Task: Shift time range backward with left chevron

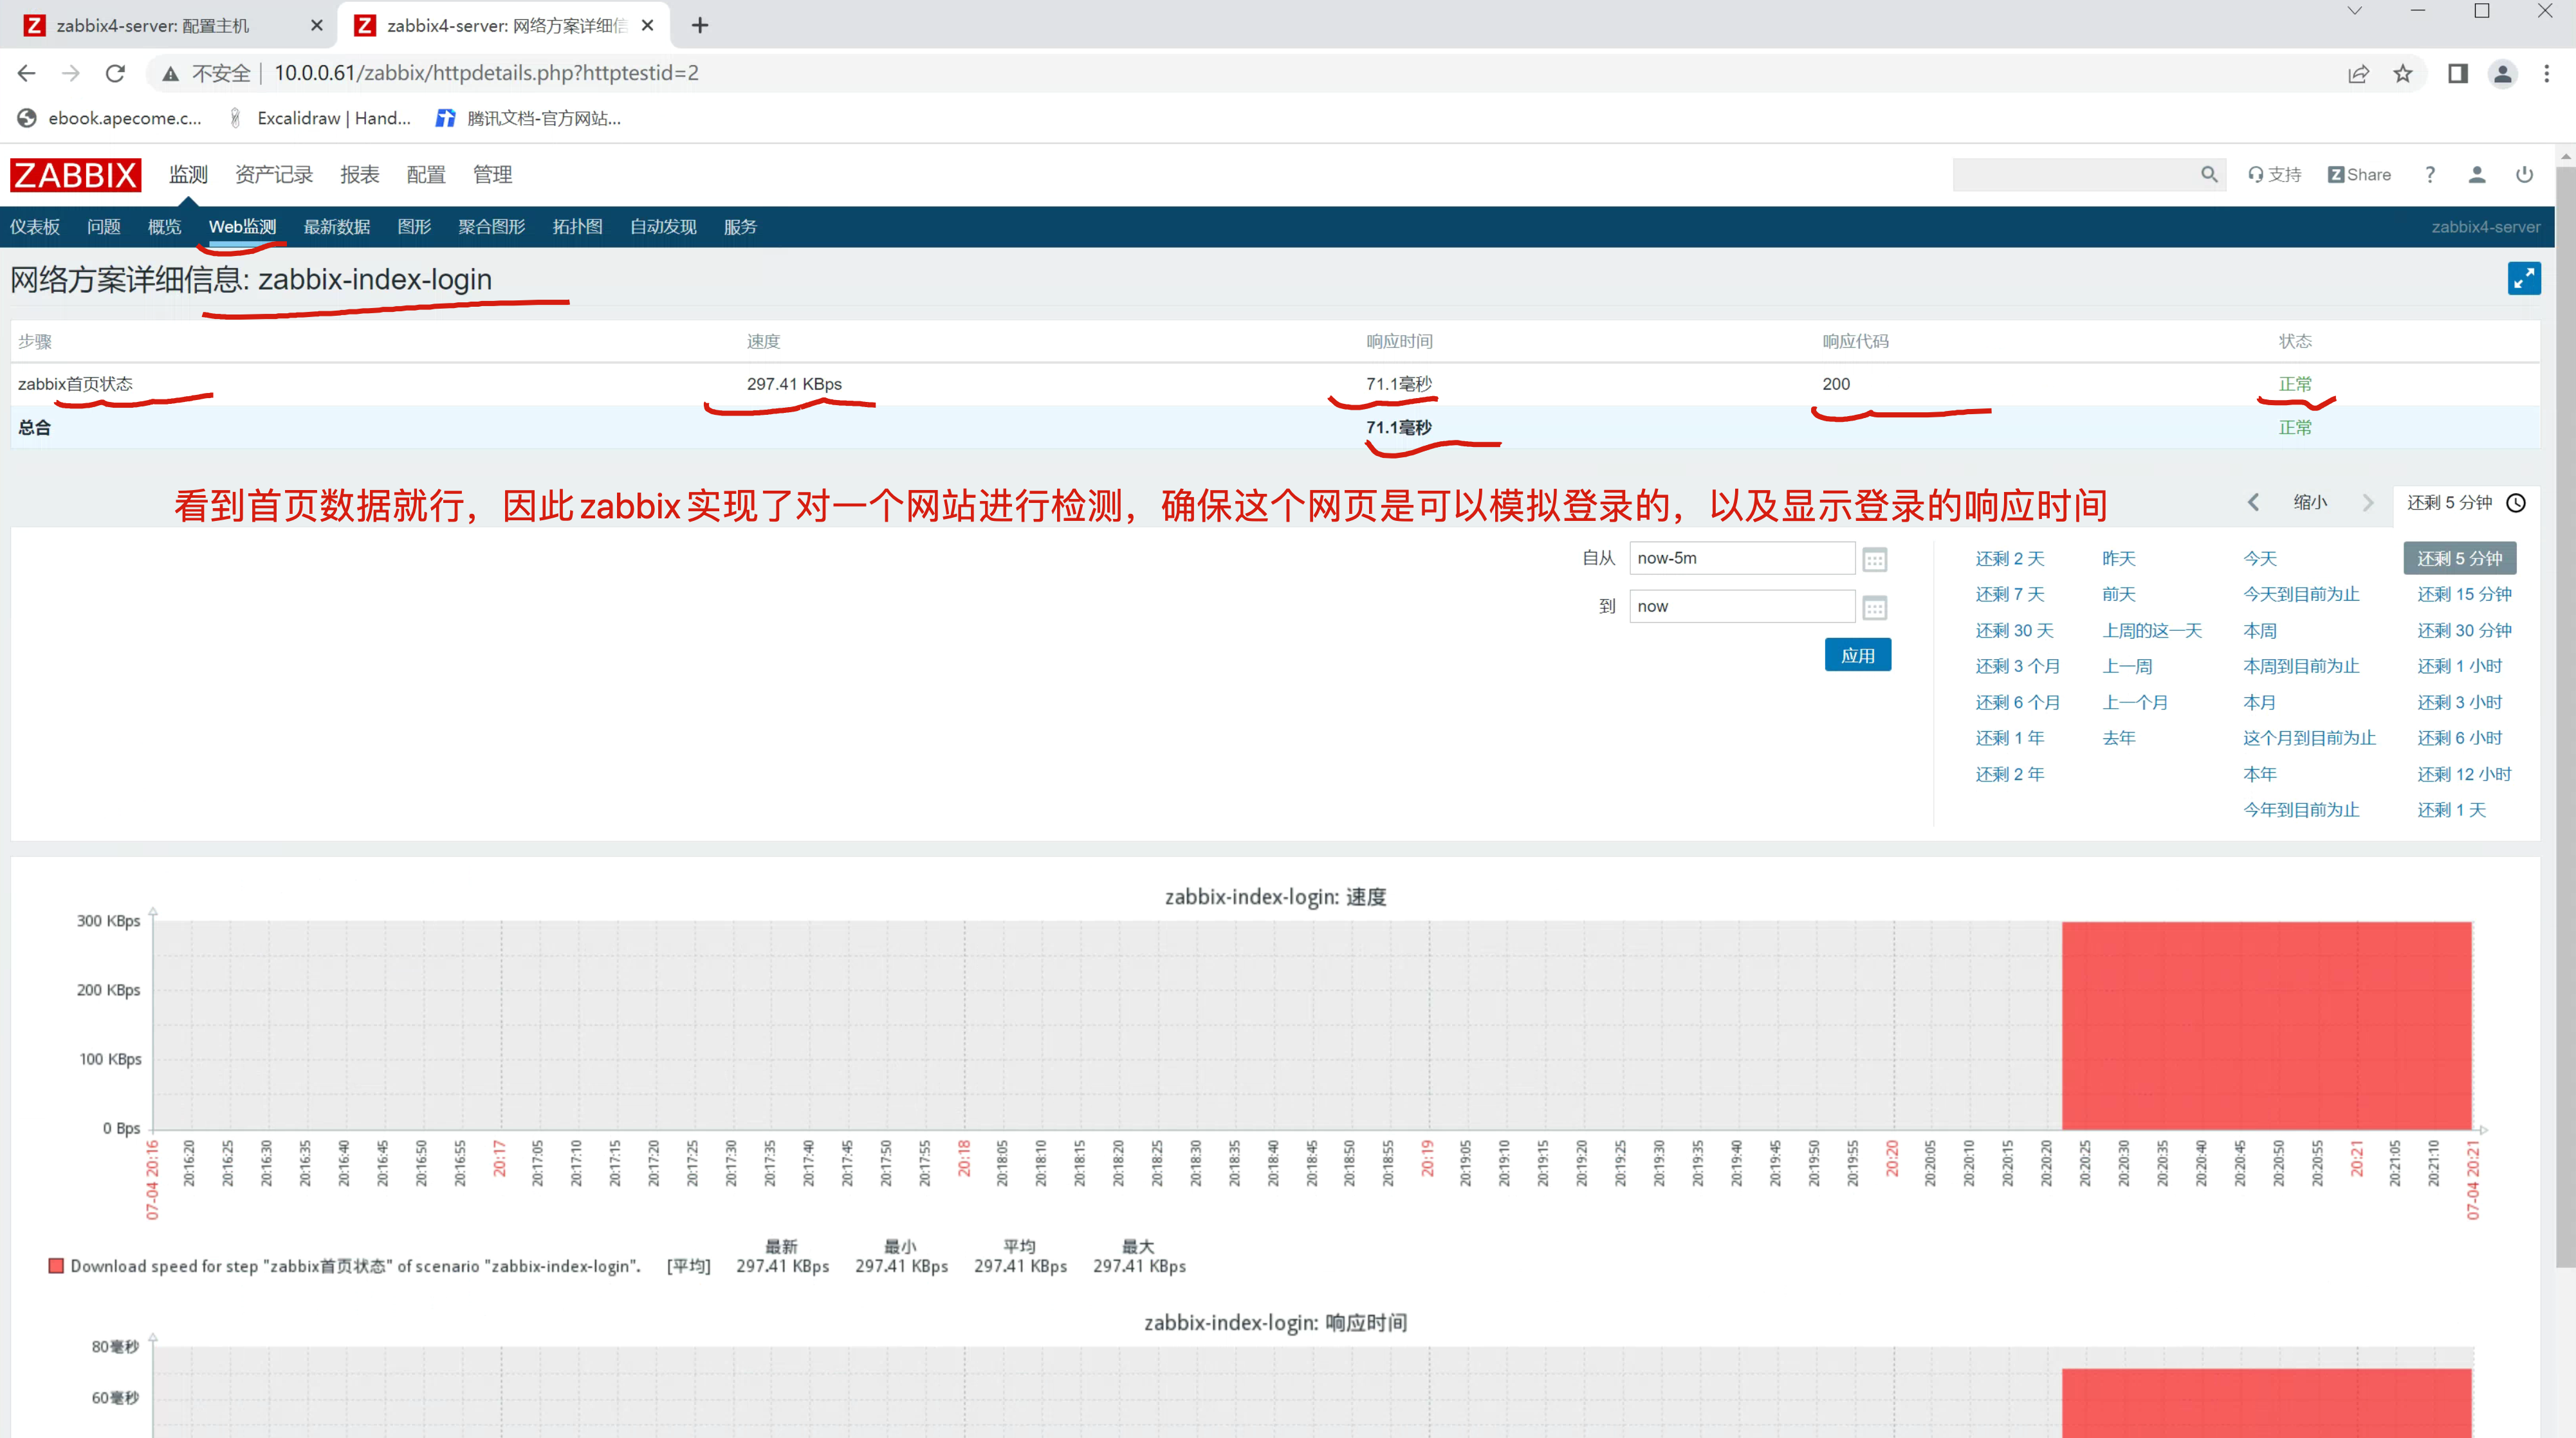Action: click(2253, 503)
